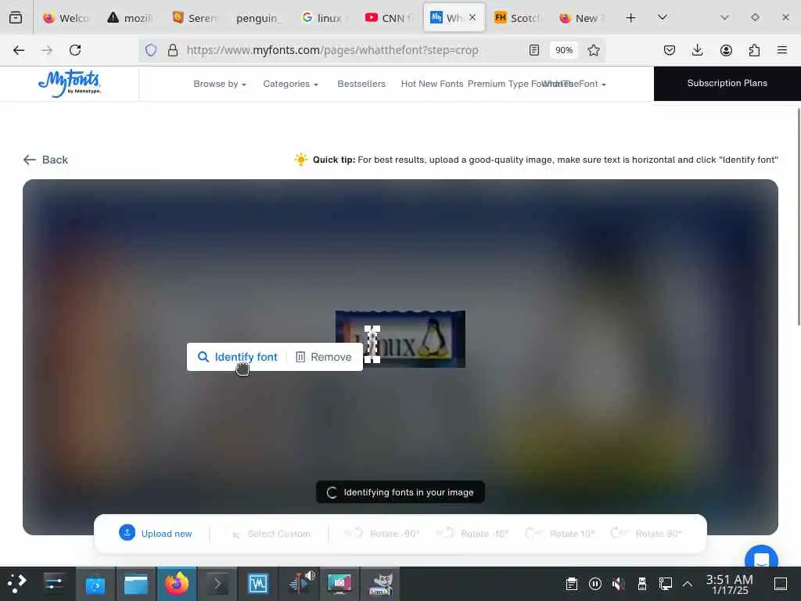The image size is (801, 601).
Task: Open Hot New Fonts page
Action: [432, 84]
